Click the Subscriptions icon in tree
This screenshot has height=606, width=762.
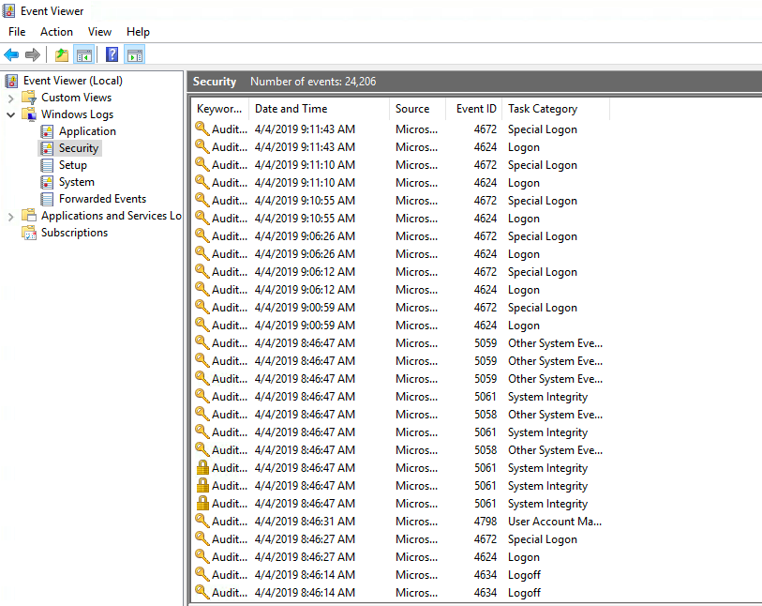tap(29, 233)
